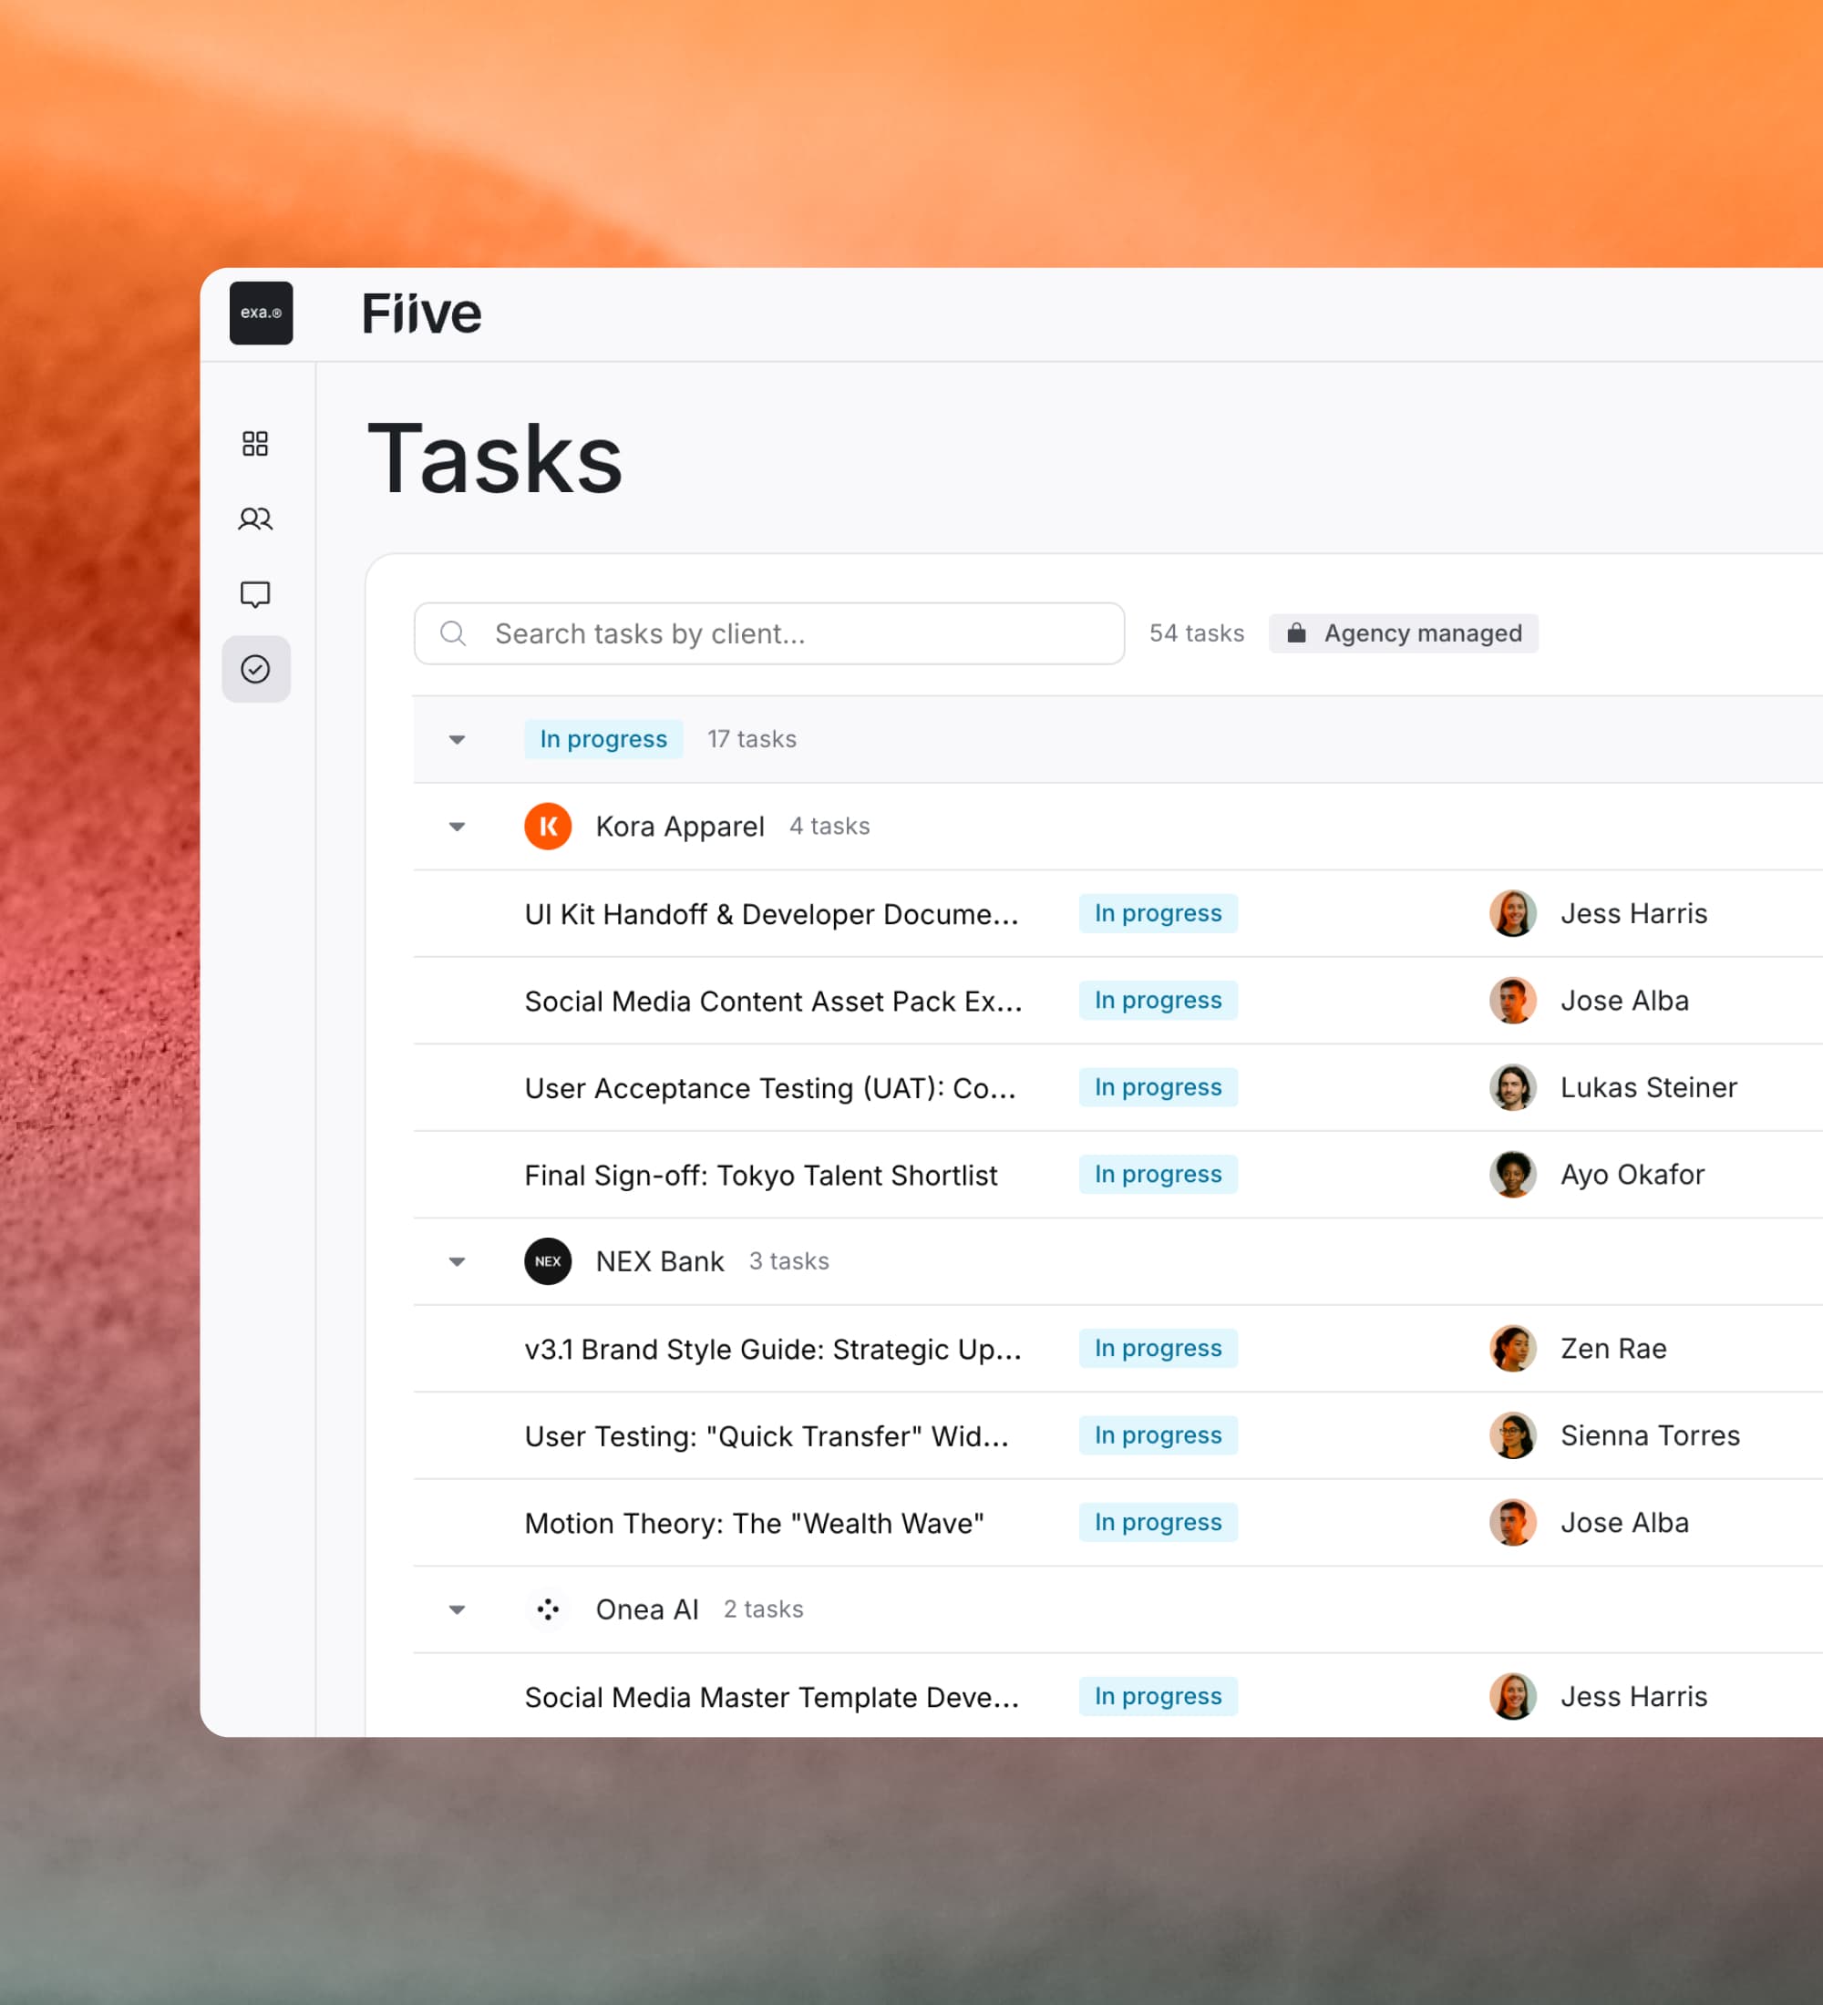Collapse the Kora Apparel task group
The image size is (1823, 2005).
[457, 827]
